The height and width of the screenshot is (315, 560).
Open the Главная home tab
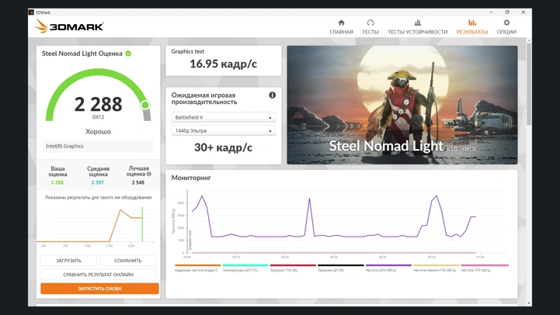click(341, 27)
